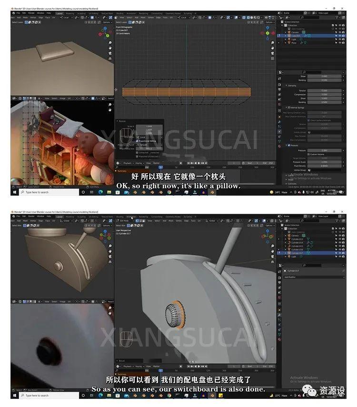Open Chrome from taskbar in top screenshot
Image resolution: width=357 pixels, height=407 pixels.
point(169,192)
